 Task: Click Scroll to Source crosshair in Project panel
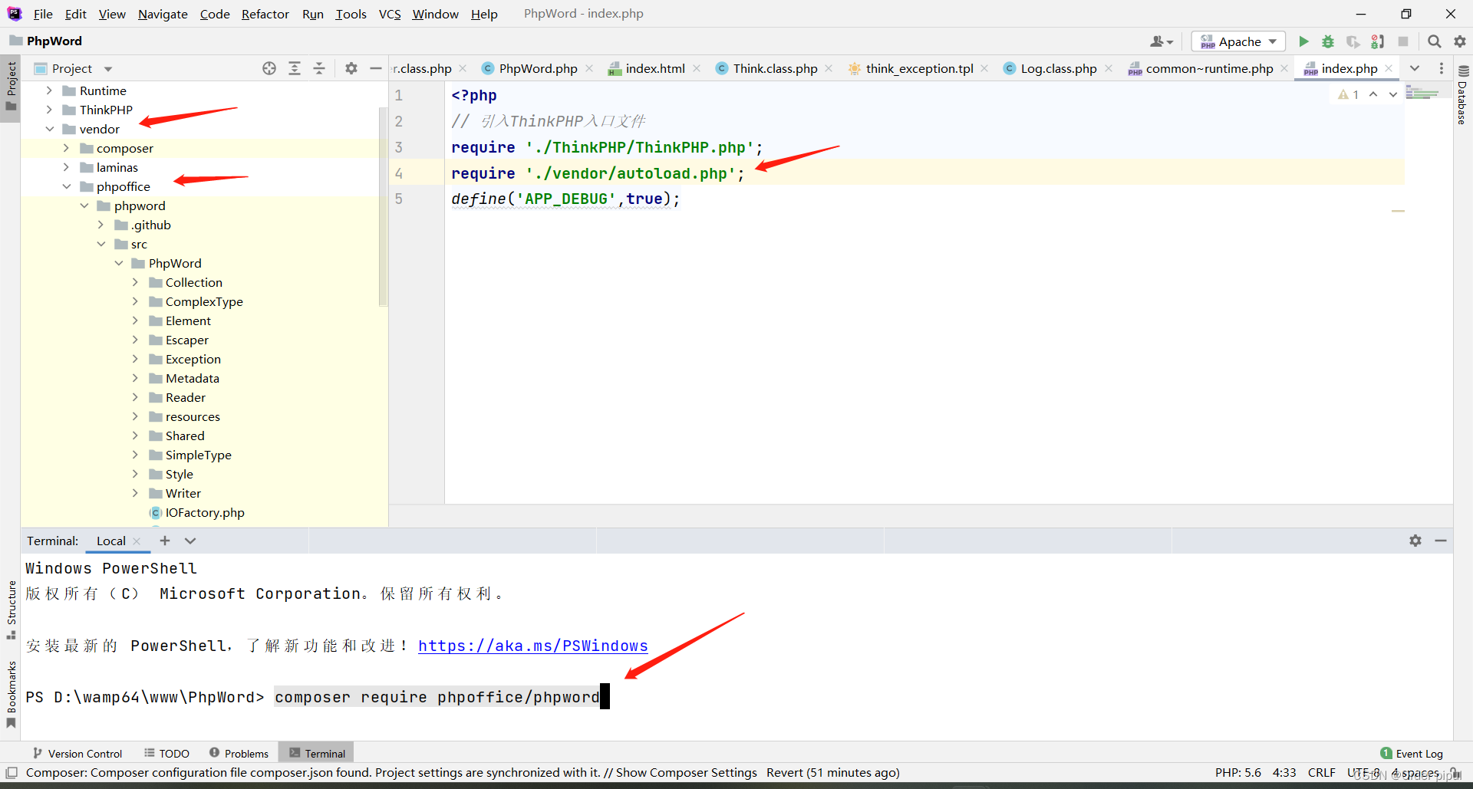tap(269, 68)
